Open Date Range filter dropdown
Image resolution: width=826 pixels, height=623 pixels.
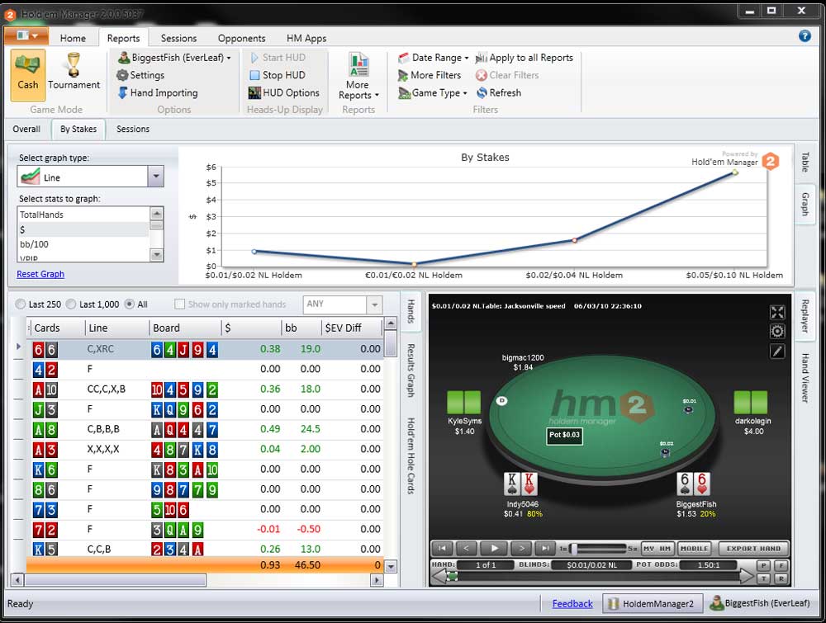coord(433,58)
